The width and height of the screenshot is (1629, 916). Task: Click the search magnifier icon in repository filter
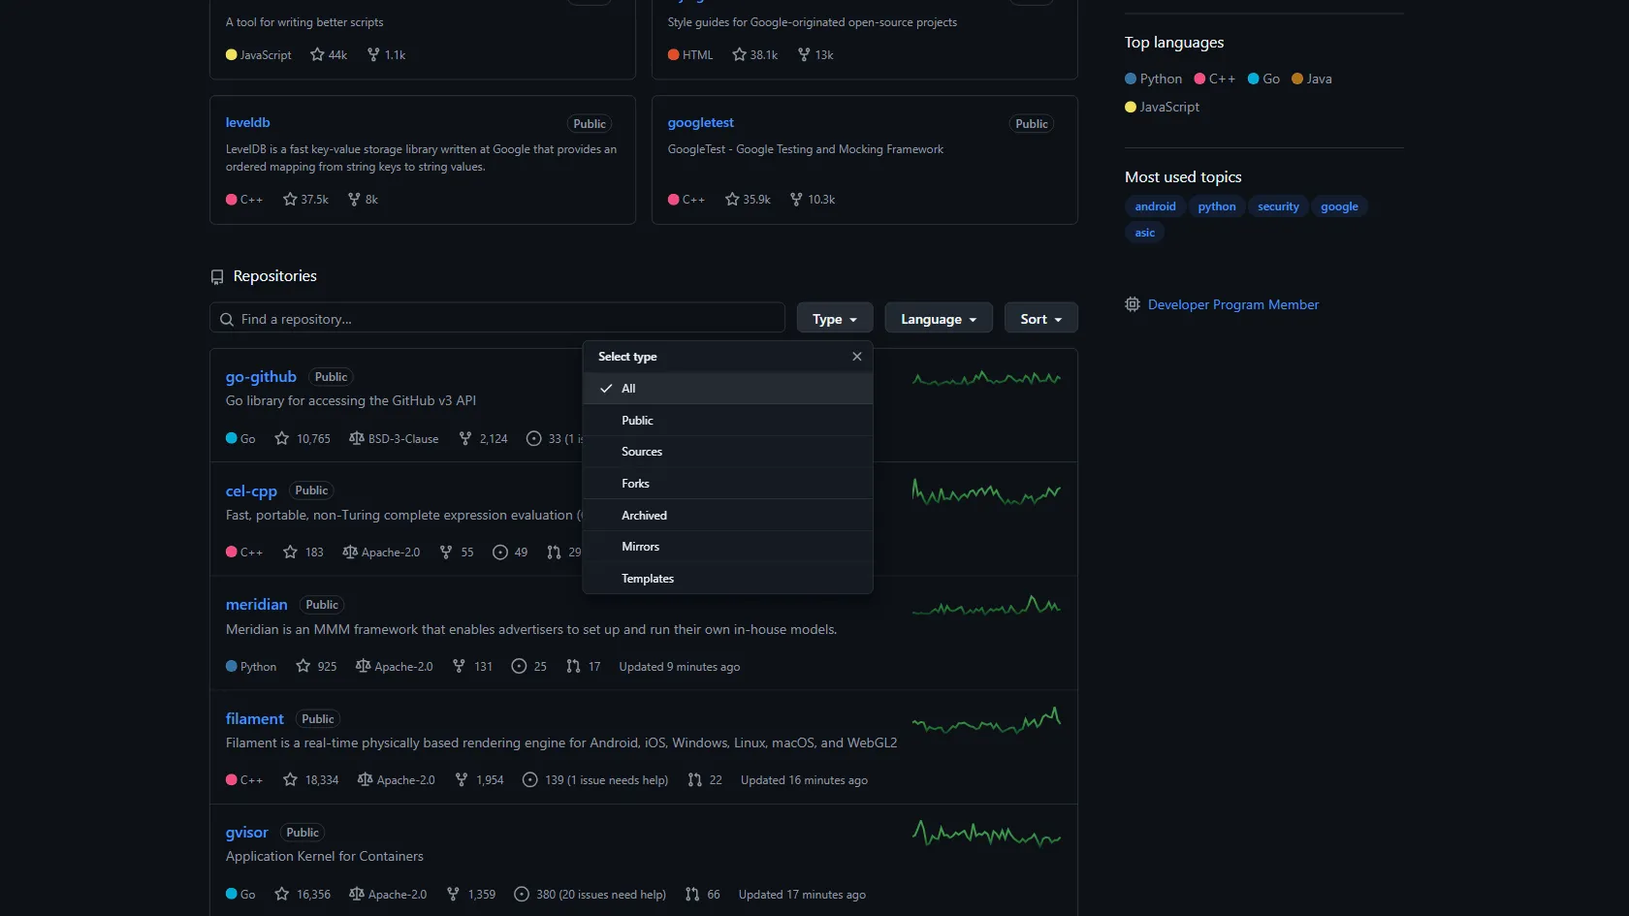[x=227, y=319]
